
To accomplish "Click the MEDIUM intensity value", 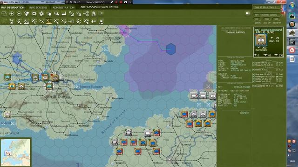I will [234, 69].
